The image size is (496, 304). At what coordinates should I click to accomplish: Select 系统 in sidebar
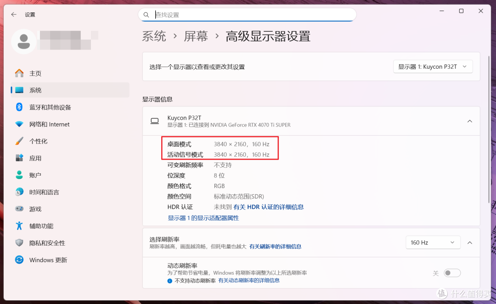[70, 90]
